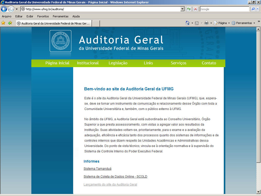The height and width of the screenshot is (196, 261).
Task: Select the Auditoria Geral browser tab
Action: 54,23
